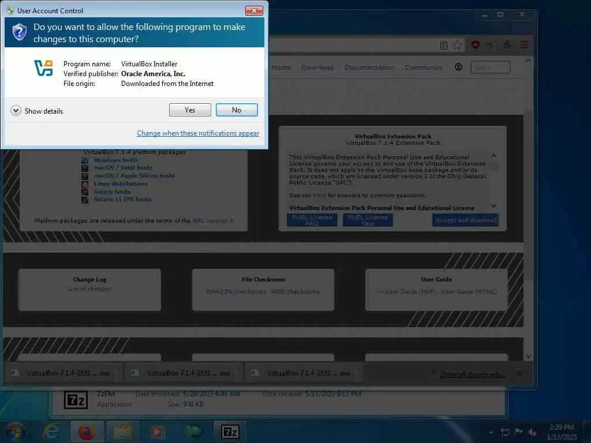591x443 pixels.
Task: Open the Solaris hosts link
Action: point(112,192)
